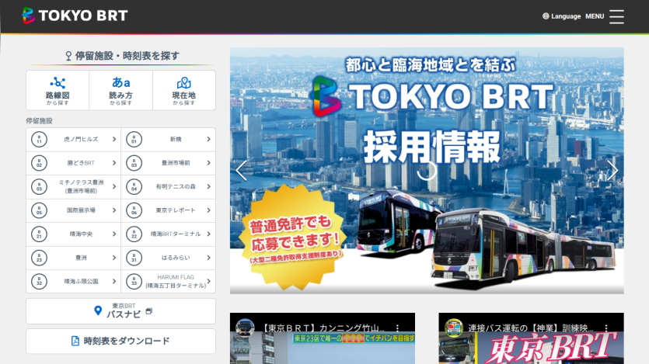The height and width of the screenshot is (364, 649).
Task: Click the external window icon beside バスナビ
Action: [x=149, y=311]
